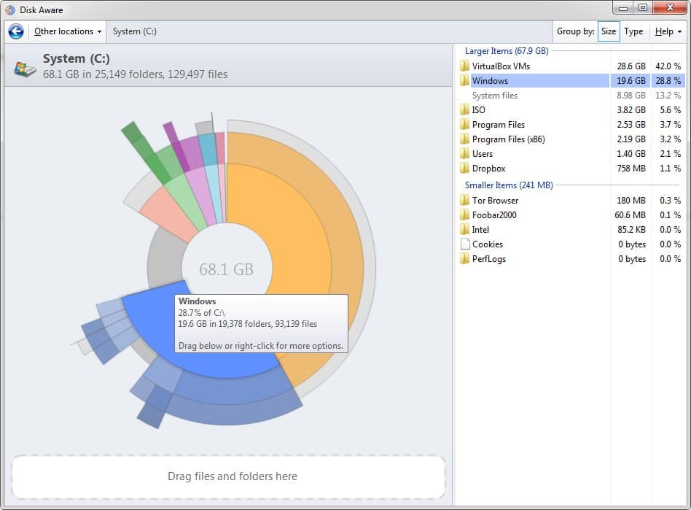Click the 85.2 KB size value
The width and height of the screenshot is (691, 510).
tap(631, 229)
